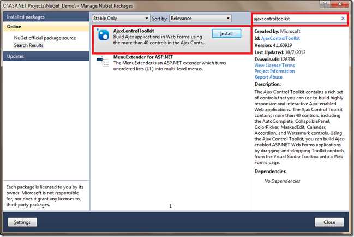Click page number 1 in results
The width and height of the screenshot is (354, 237).
(171, 206)
